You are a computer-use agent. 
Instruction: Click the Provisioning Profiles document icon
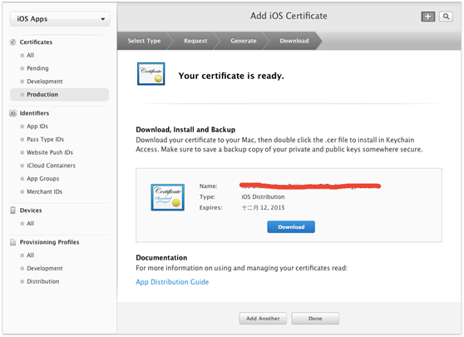pos(12,242)
